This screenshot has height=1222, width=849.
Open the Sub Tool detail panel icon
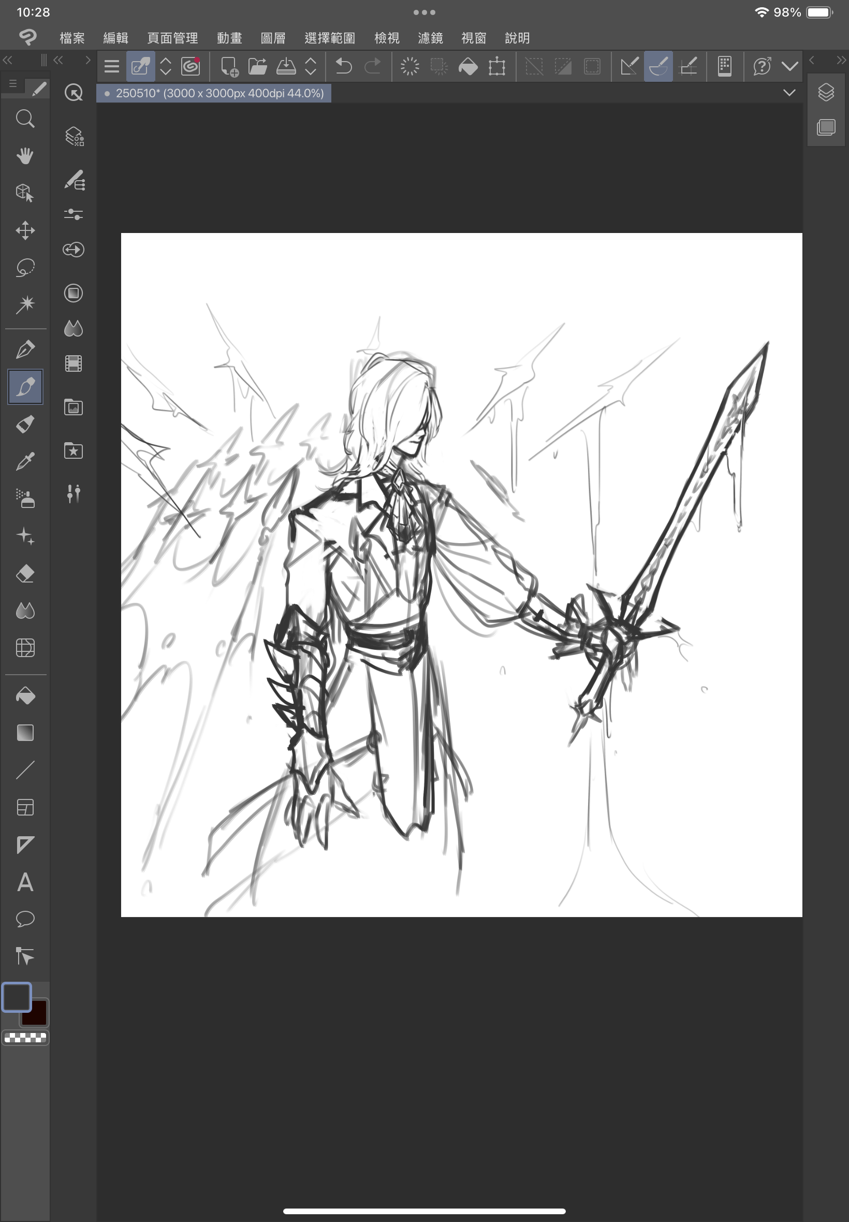point(75,180)
